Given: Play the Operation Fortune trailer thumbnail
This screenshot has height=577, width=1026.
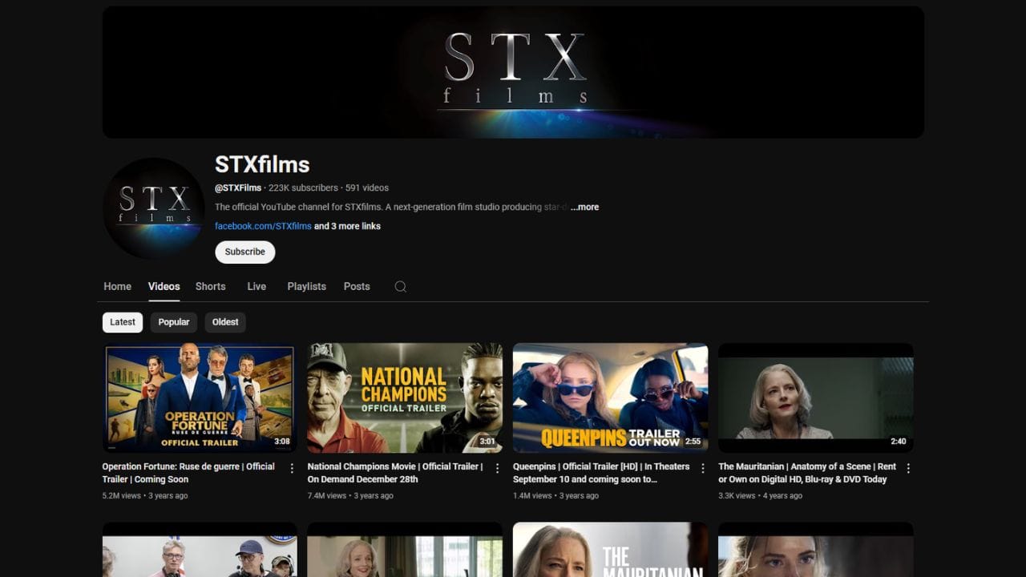Looking at the screenshot, I should (200, 397).
